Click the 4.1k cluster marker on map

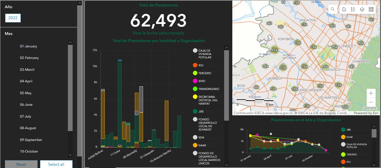click(274, 50)
